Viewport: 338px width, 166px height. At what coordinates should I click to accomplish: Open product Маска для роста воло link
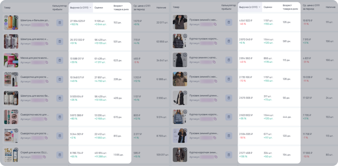click(x=34, y=58)
